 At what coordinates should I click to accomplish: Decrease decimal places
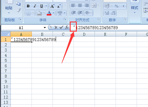pos(113,13)
